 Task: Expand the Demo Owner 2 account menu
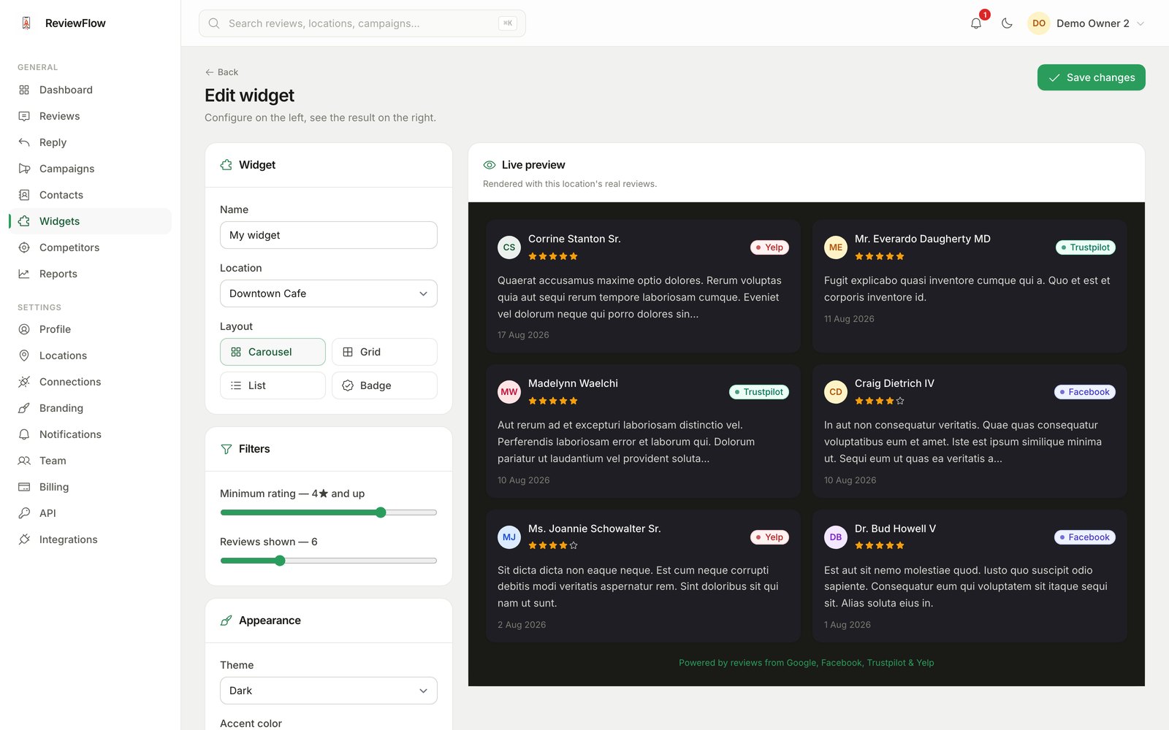(x=1086, y=23)
